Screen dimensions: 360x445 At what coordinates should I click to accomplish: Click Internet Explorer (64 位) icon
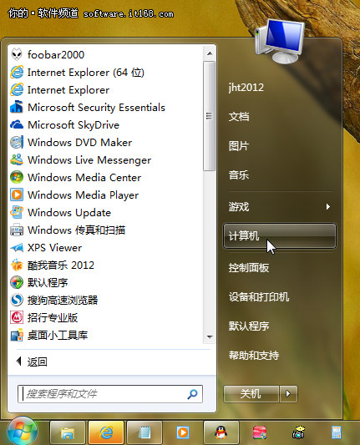17,72
